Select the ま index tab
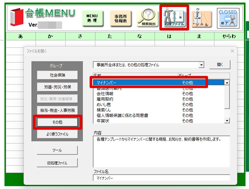Viewport: 249px width, 189px height. pyautogui.click(x=199, y=36)
